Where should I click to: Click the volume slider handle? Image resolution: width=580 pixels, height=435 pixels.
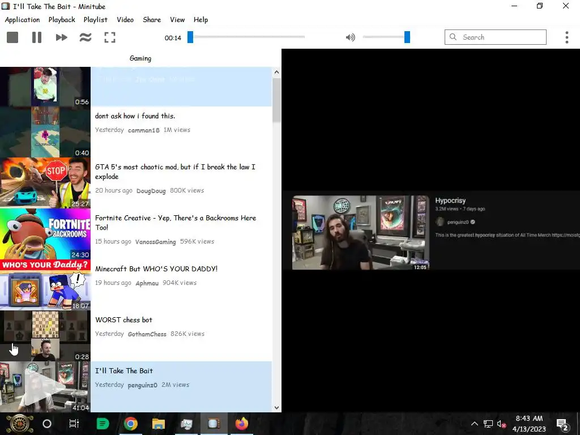[407, 37]
